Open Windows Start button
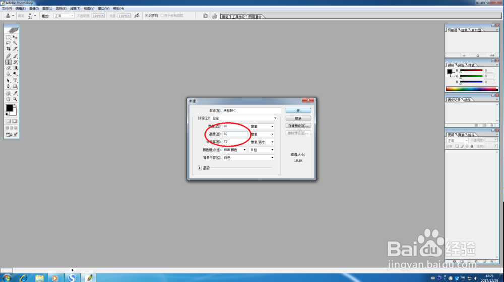The width and height of the screenshot is (504, 282). tap(7, 278)
